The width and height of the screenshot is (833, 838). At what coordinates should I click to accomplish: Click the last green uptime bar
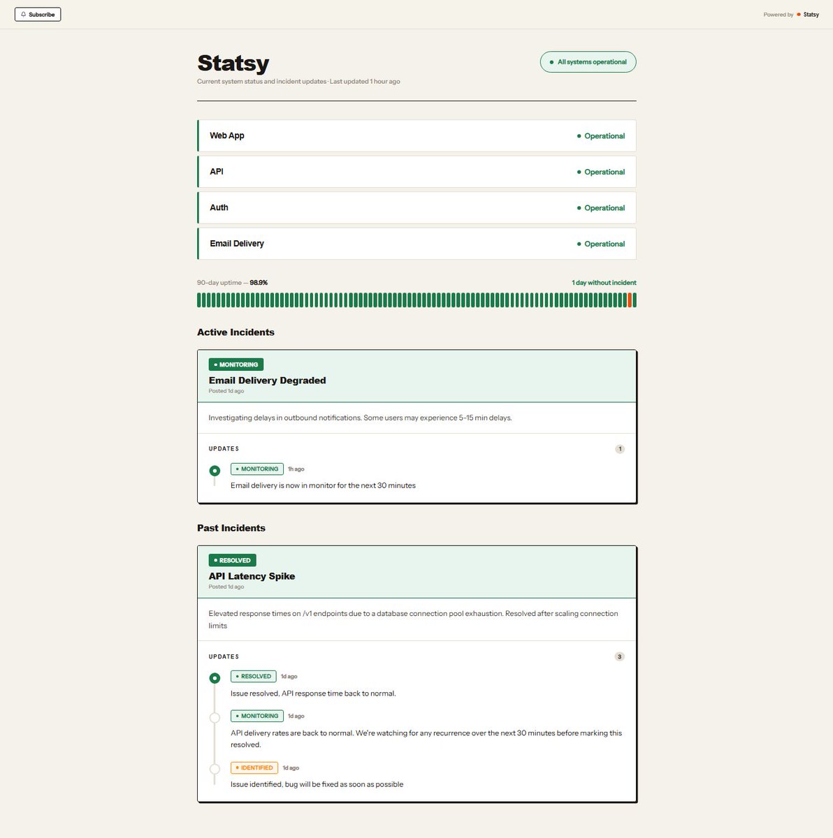(x=635, y=300)
